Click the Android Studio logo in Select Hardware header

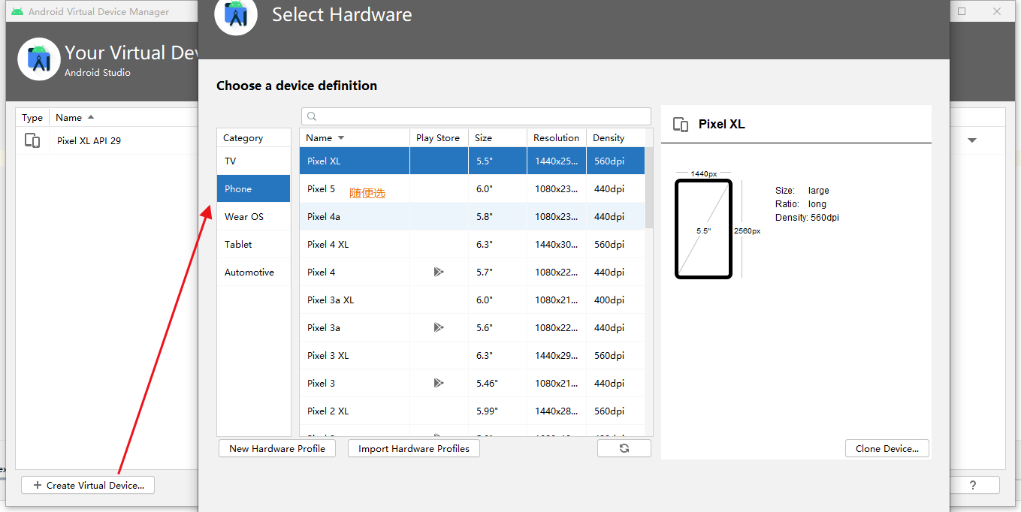[236, 14]
